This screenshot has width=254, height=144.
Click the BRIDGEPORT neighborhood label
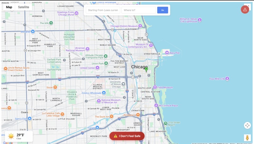pos(123,130)
